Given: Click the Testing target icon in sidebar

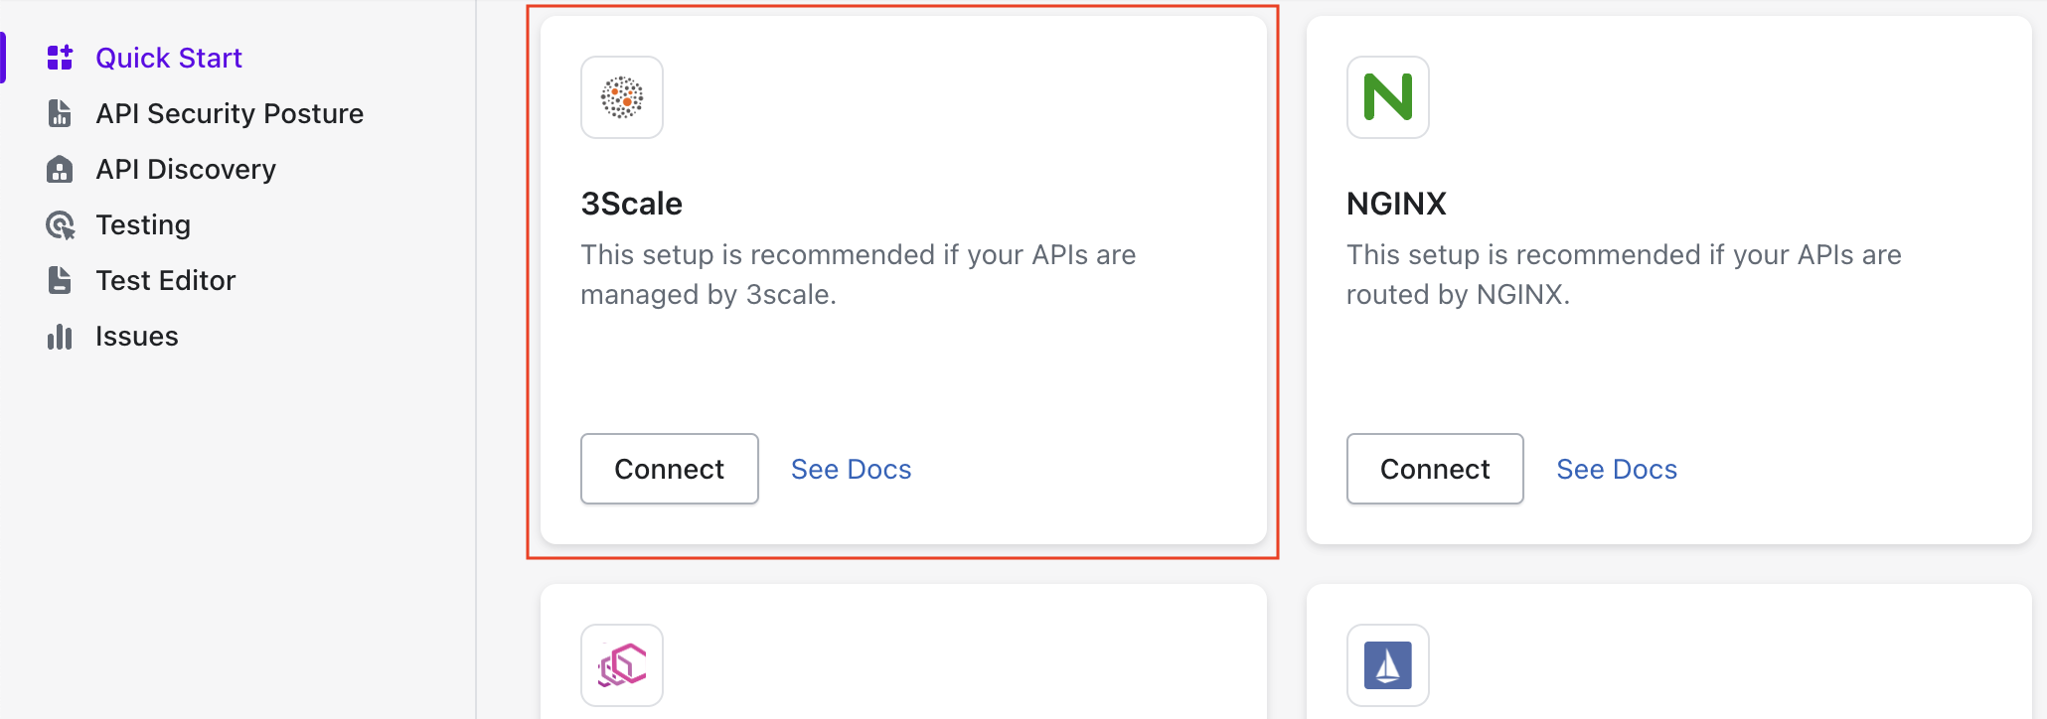Looking at the screenshot, I should [60, 225].
